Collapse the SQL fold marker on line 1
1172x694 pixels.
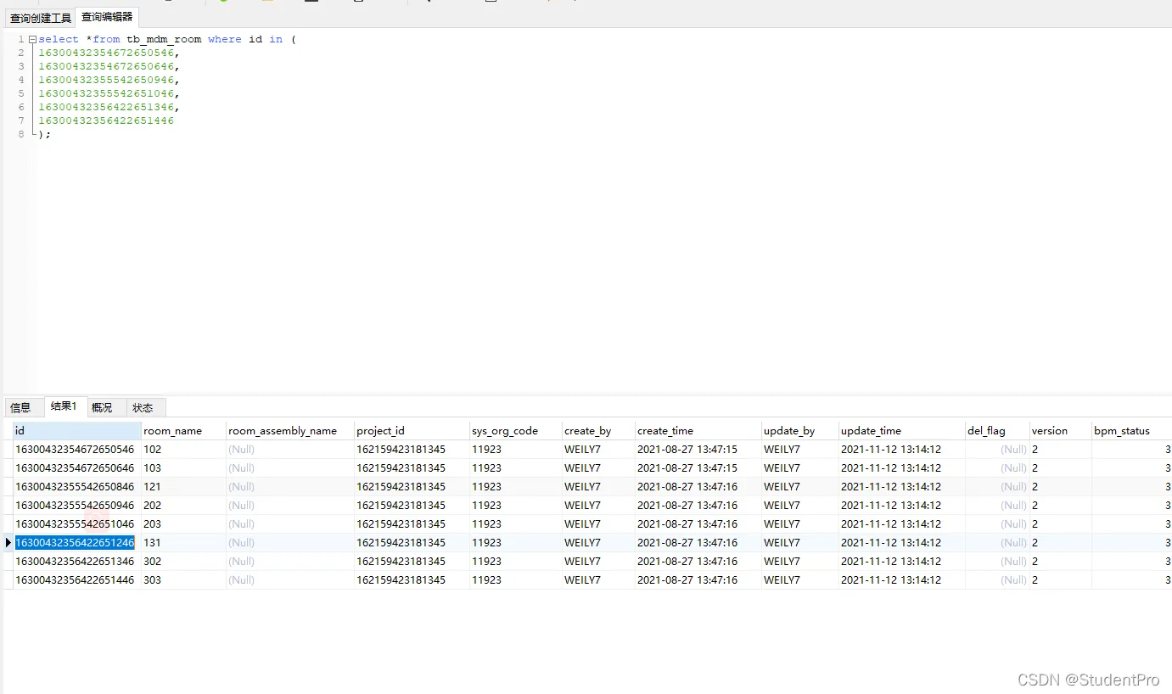[31, 39]
